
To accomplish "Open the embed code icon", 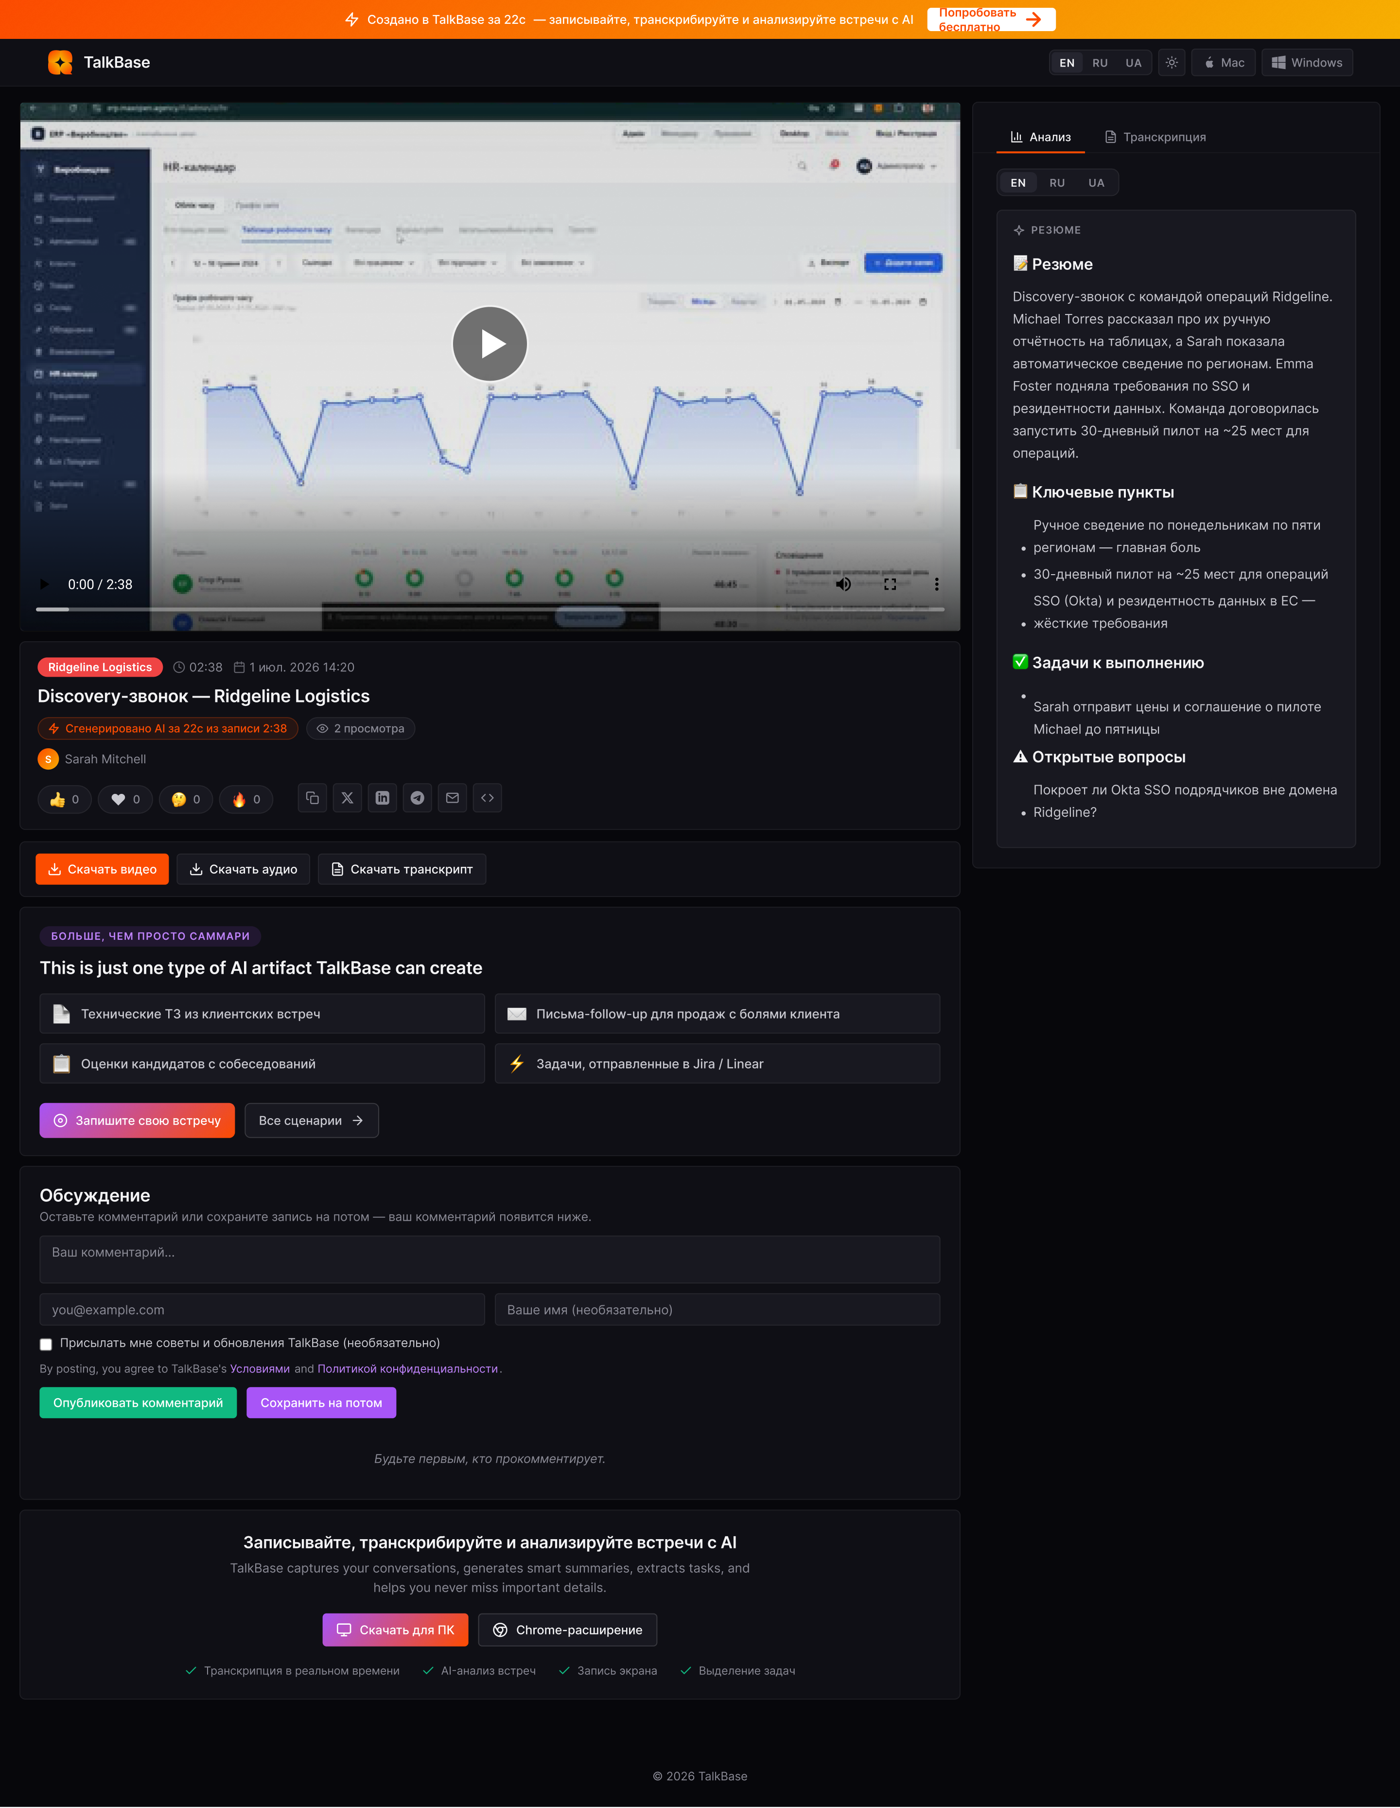I will click(488, 798).
